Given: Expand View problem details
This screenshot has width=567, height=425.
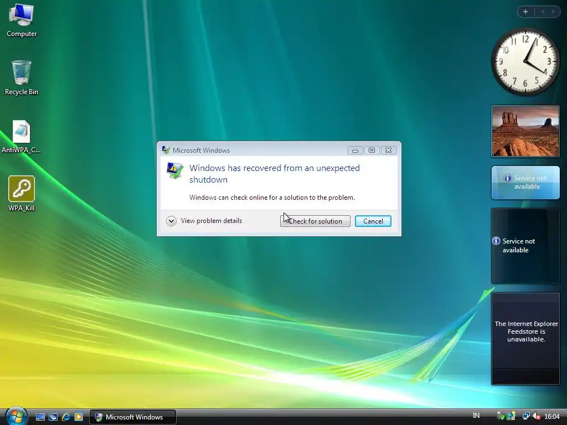Looking at the screenshot, I should click(204, 221).
